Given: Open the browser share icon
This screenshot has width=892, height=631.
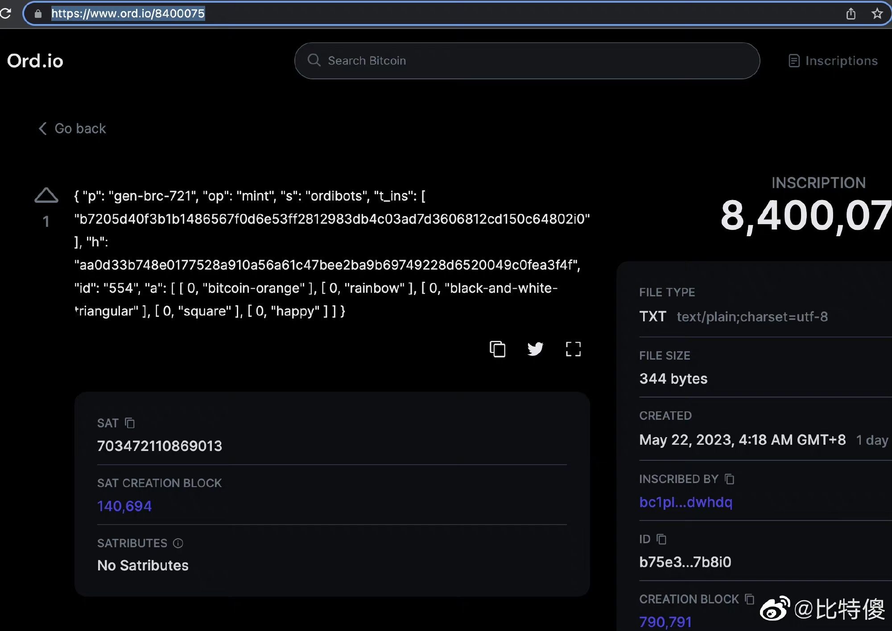Looking at the screenshot, I should [x=851, y=14].
